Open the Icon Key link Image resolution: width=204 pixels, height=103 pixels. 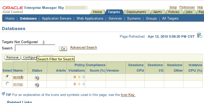pyautogui.click(x=128, y=95)
